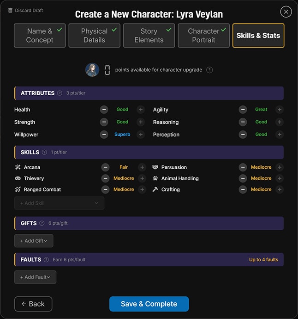Increase Arcana skill tier
298x319 pixels.
[x=142, y=167]
